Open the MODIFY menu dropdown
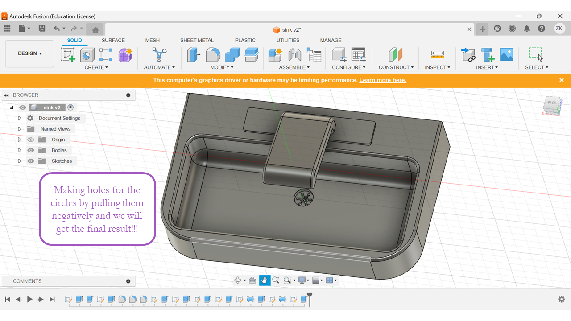The image size is (571, 321). pyautogui.click(x=222, y=67)
